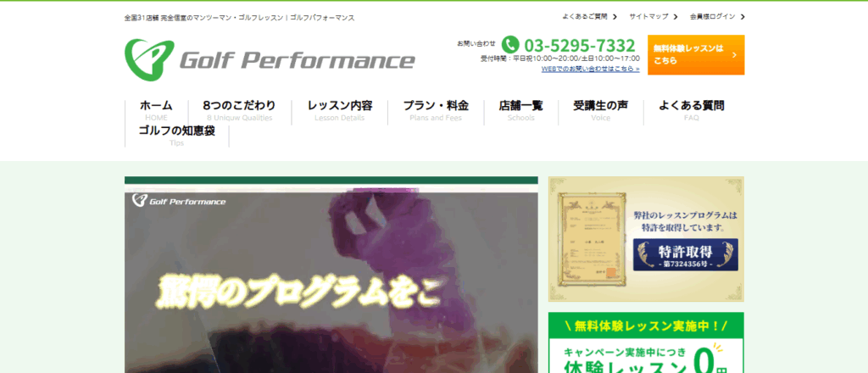Click the 特許取得 patent banner
Screen dimensions: 868x373
coord(646,239)
